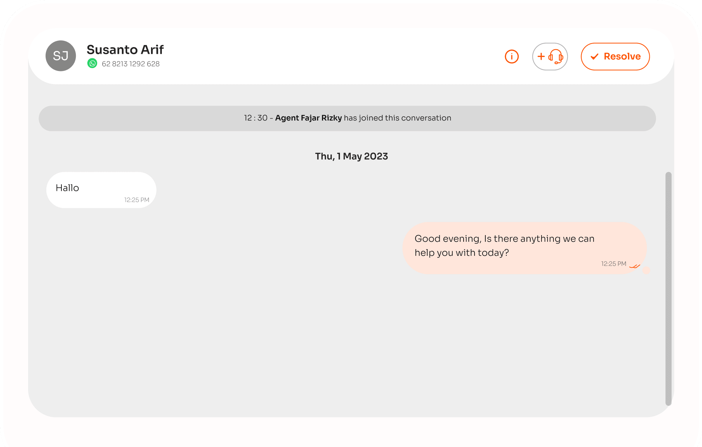Viewport: 702px width, 447px height.
Task: Click the Thu, 1 May 2023 date label
Action: click(x=351, y=156)
